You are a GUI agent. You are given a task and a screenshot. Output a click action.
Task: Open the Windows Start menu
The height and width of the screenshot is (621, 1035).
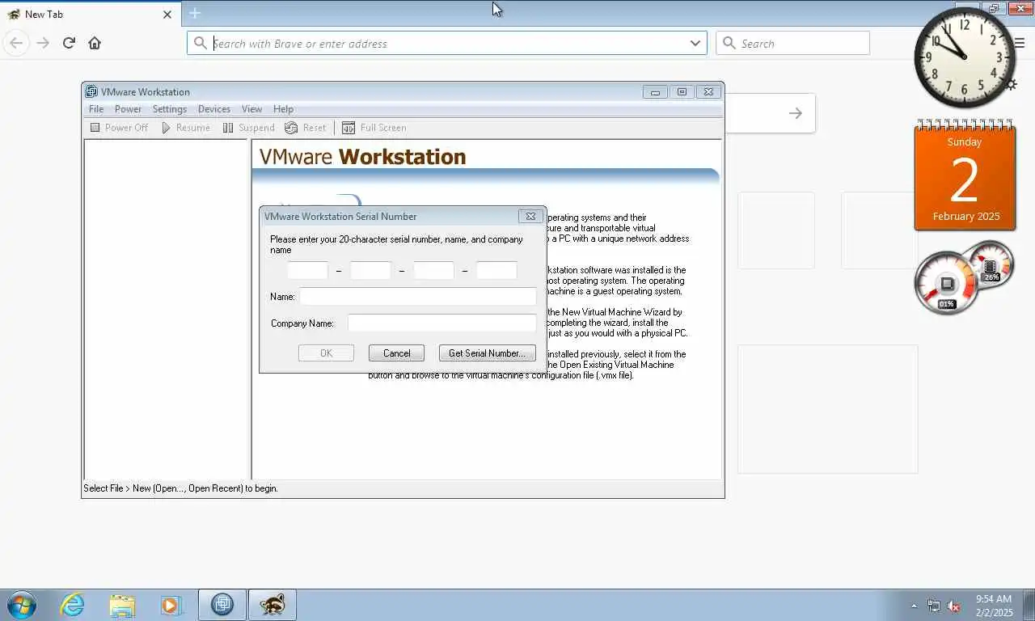[22, 605]
